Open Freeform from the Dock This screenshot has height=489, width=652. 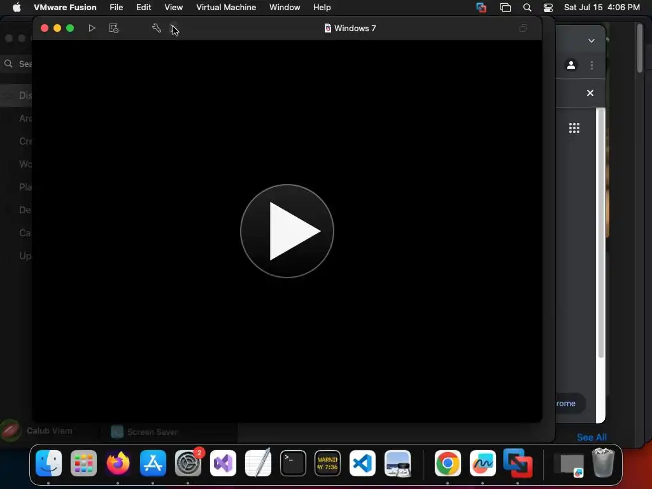point(483,464)
